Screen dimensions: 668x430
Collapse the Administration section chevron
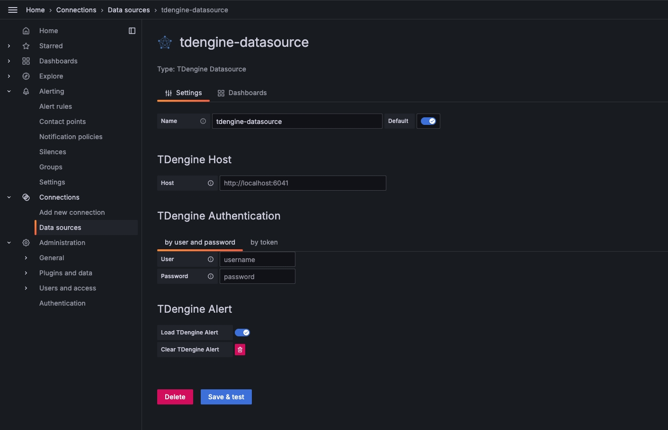pyautogui.click(x=9, y=243)
